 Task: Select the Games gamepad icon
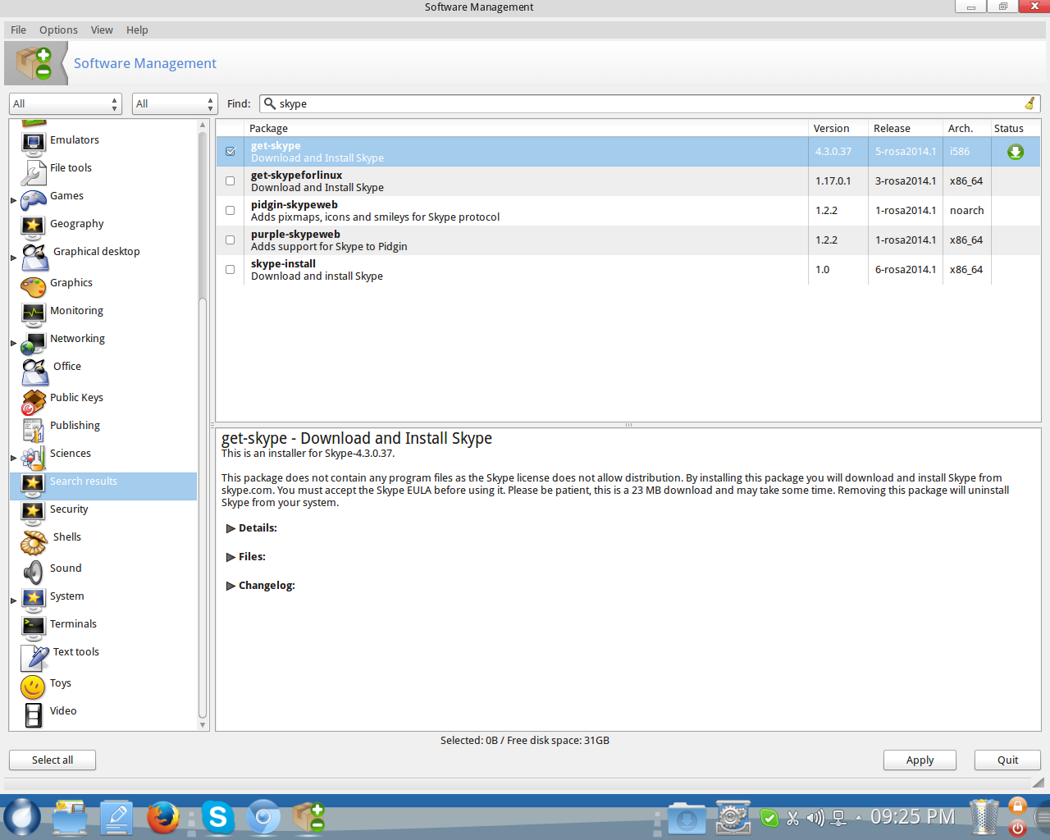point(34,199)
